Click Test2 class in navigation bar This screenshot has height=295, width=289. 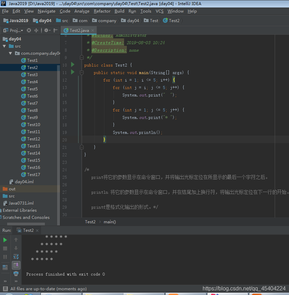pyautogui.click(x=171, y=20)
